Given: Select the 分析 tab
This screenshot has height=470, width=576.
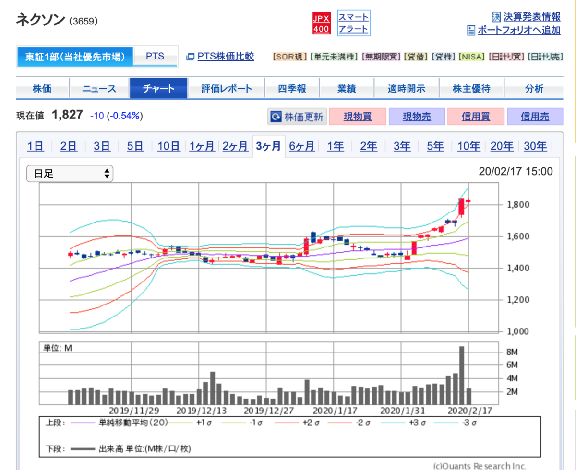Looking at the screenshot, I should pyautogui.click(x=534, y=89).
